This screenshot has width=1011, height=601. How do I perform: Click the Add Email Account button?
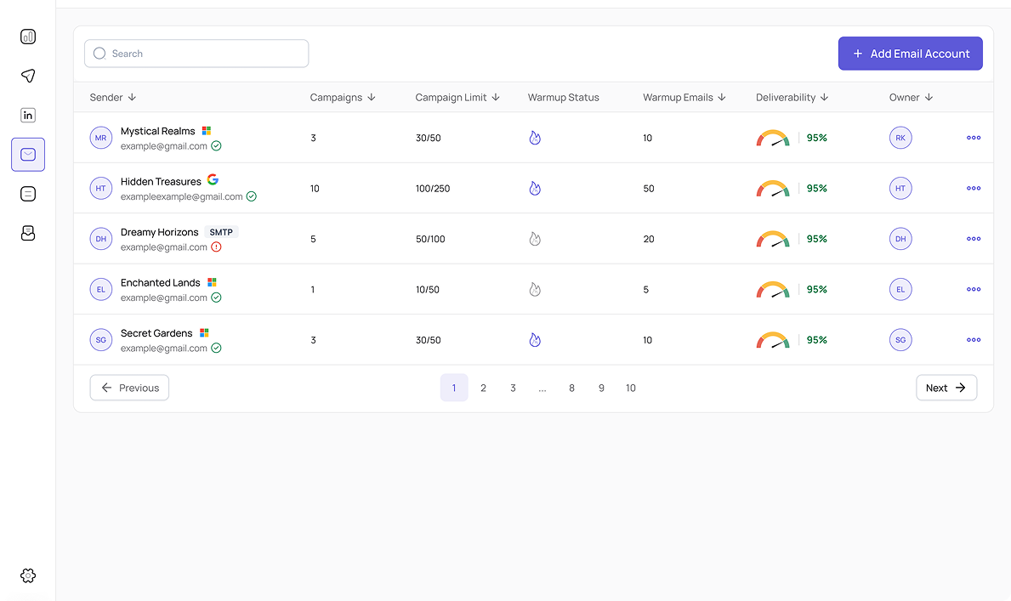tap(910, 54)
